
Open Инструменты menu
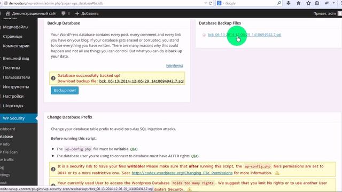[x=15, y=87]
